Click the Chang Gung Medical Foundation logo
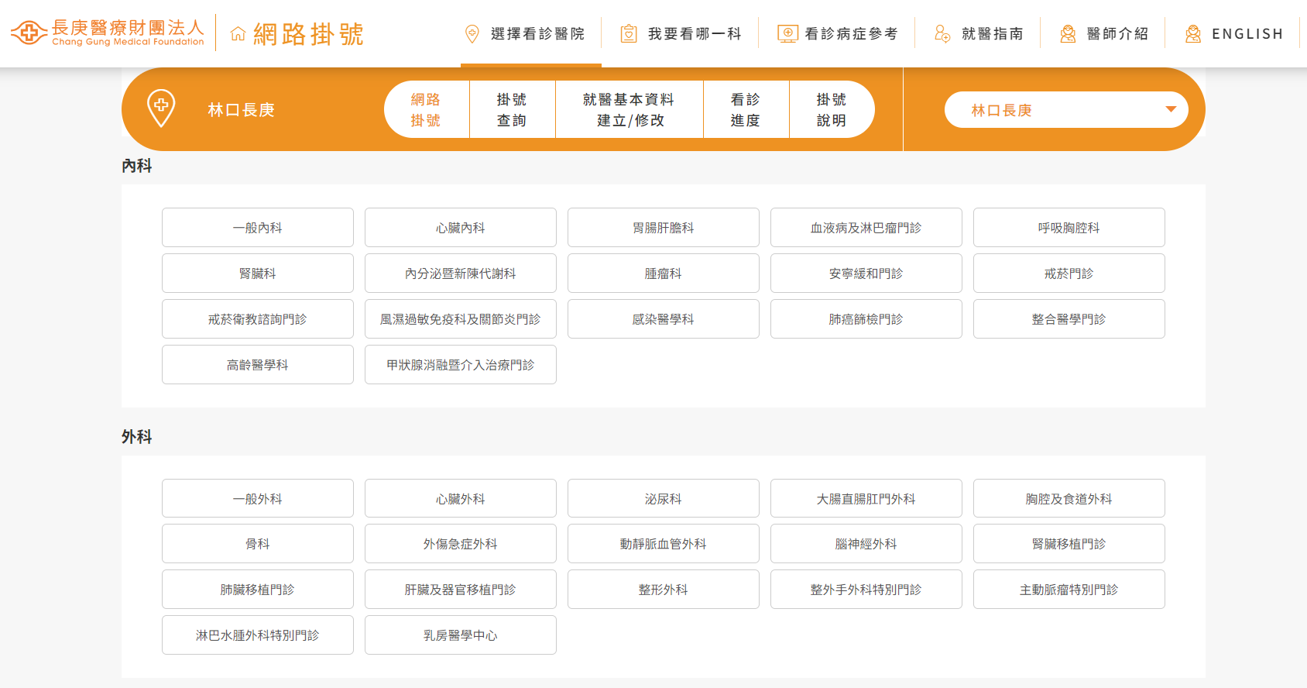This screenshot has height=688, width=1307. click(107, 33)
